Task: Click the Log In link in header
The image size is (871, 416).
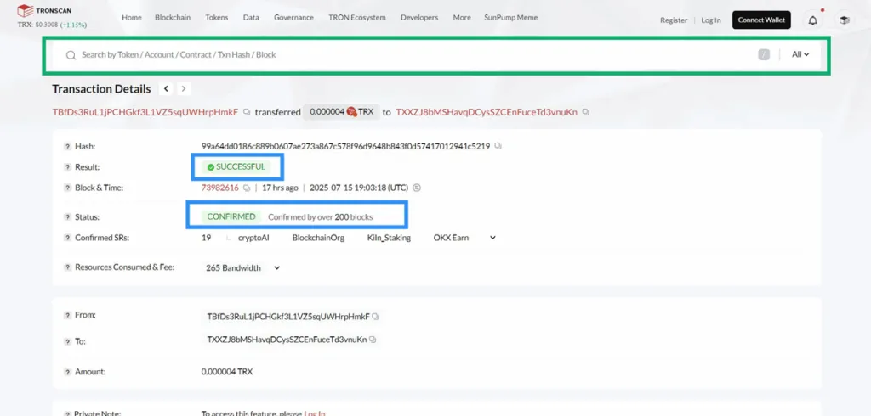Action: (711, 20)
